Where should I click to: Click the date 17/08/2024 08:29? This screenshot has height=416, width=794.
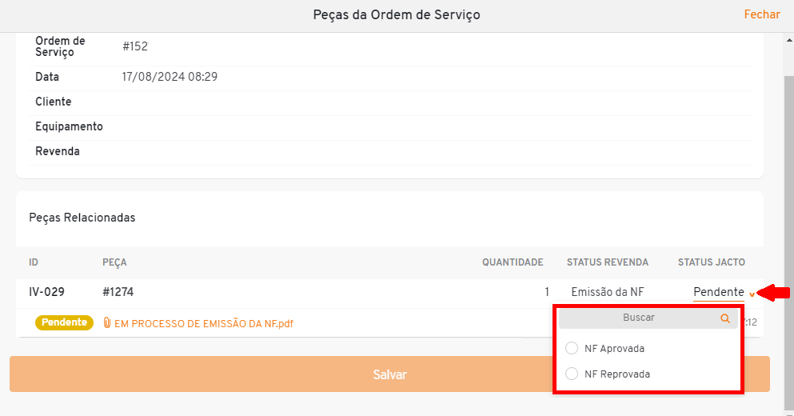point(170,77)
